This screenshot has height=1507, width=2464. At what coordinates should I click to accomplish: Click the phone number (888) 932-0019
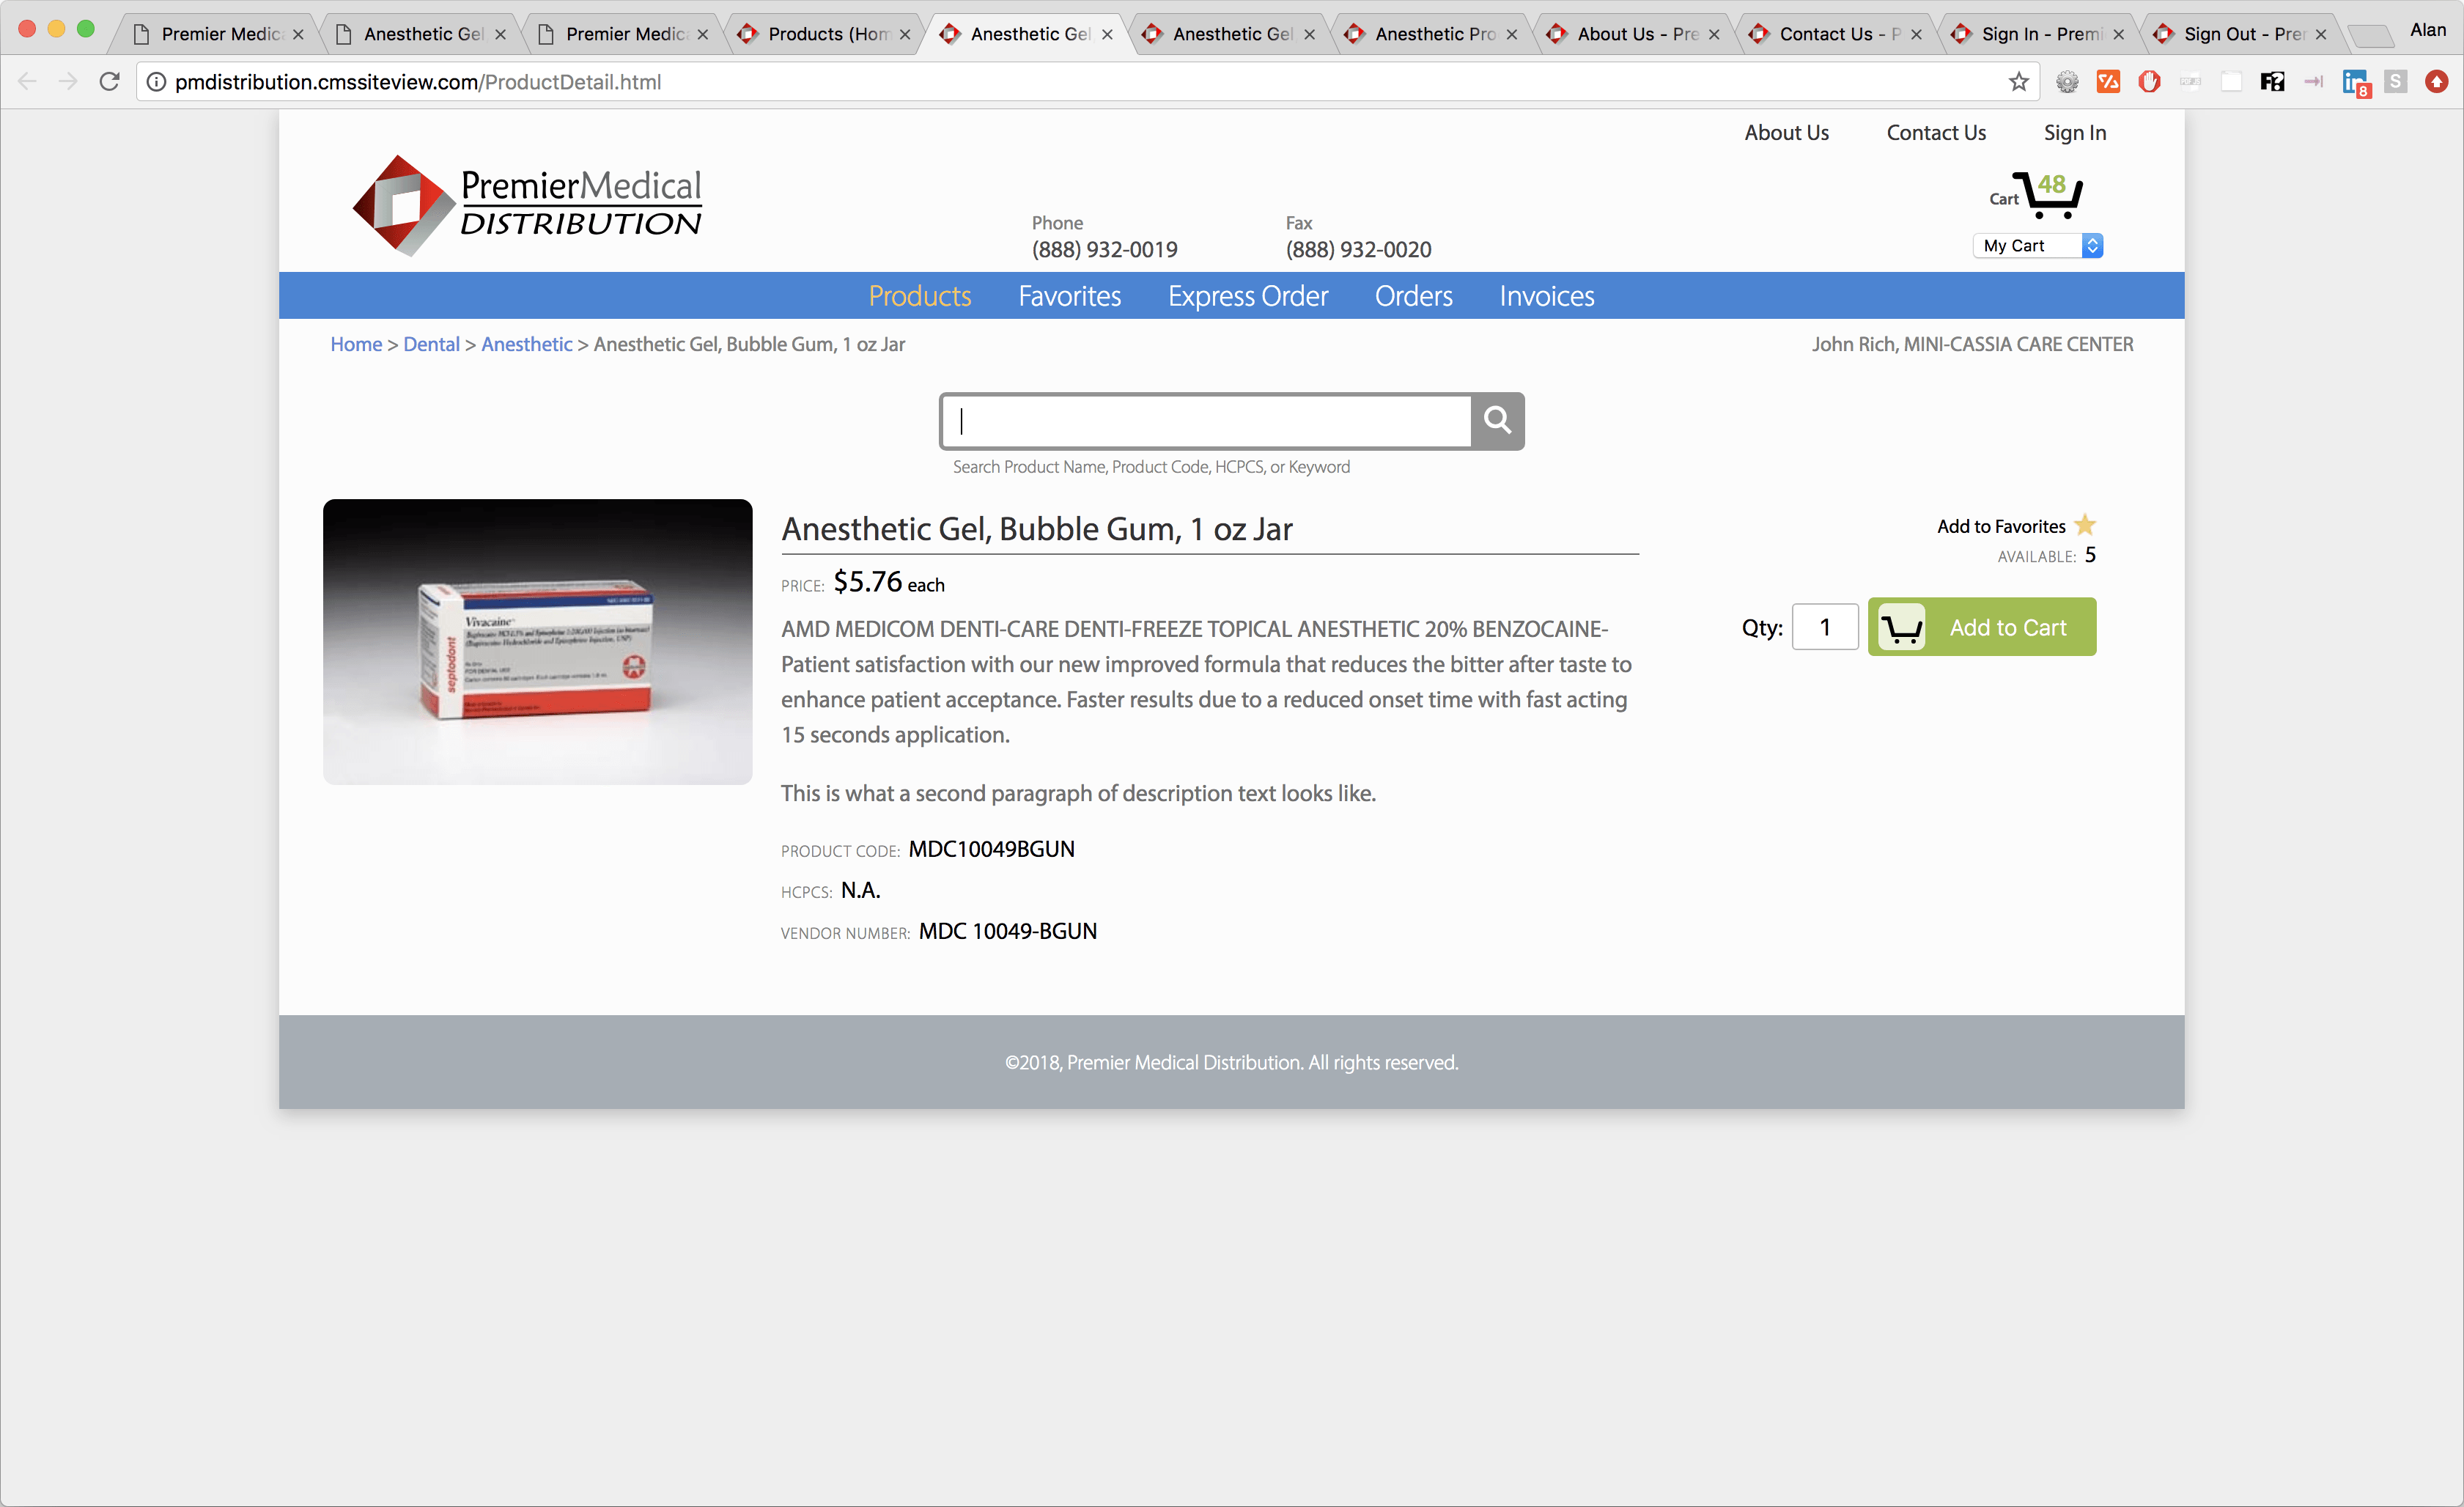1104,249
